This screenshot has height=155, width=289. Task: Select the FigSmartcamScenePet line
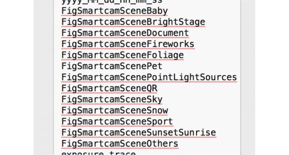coord(112,66)
